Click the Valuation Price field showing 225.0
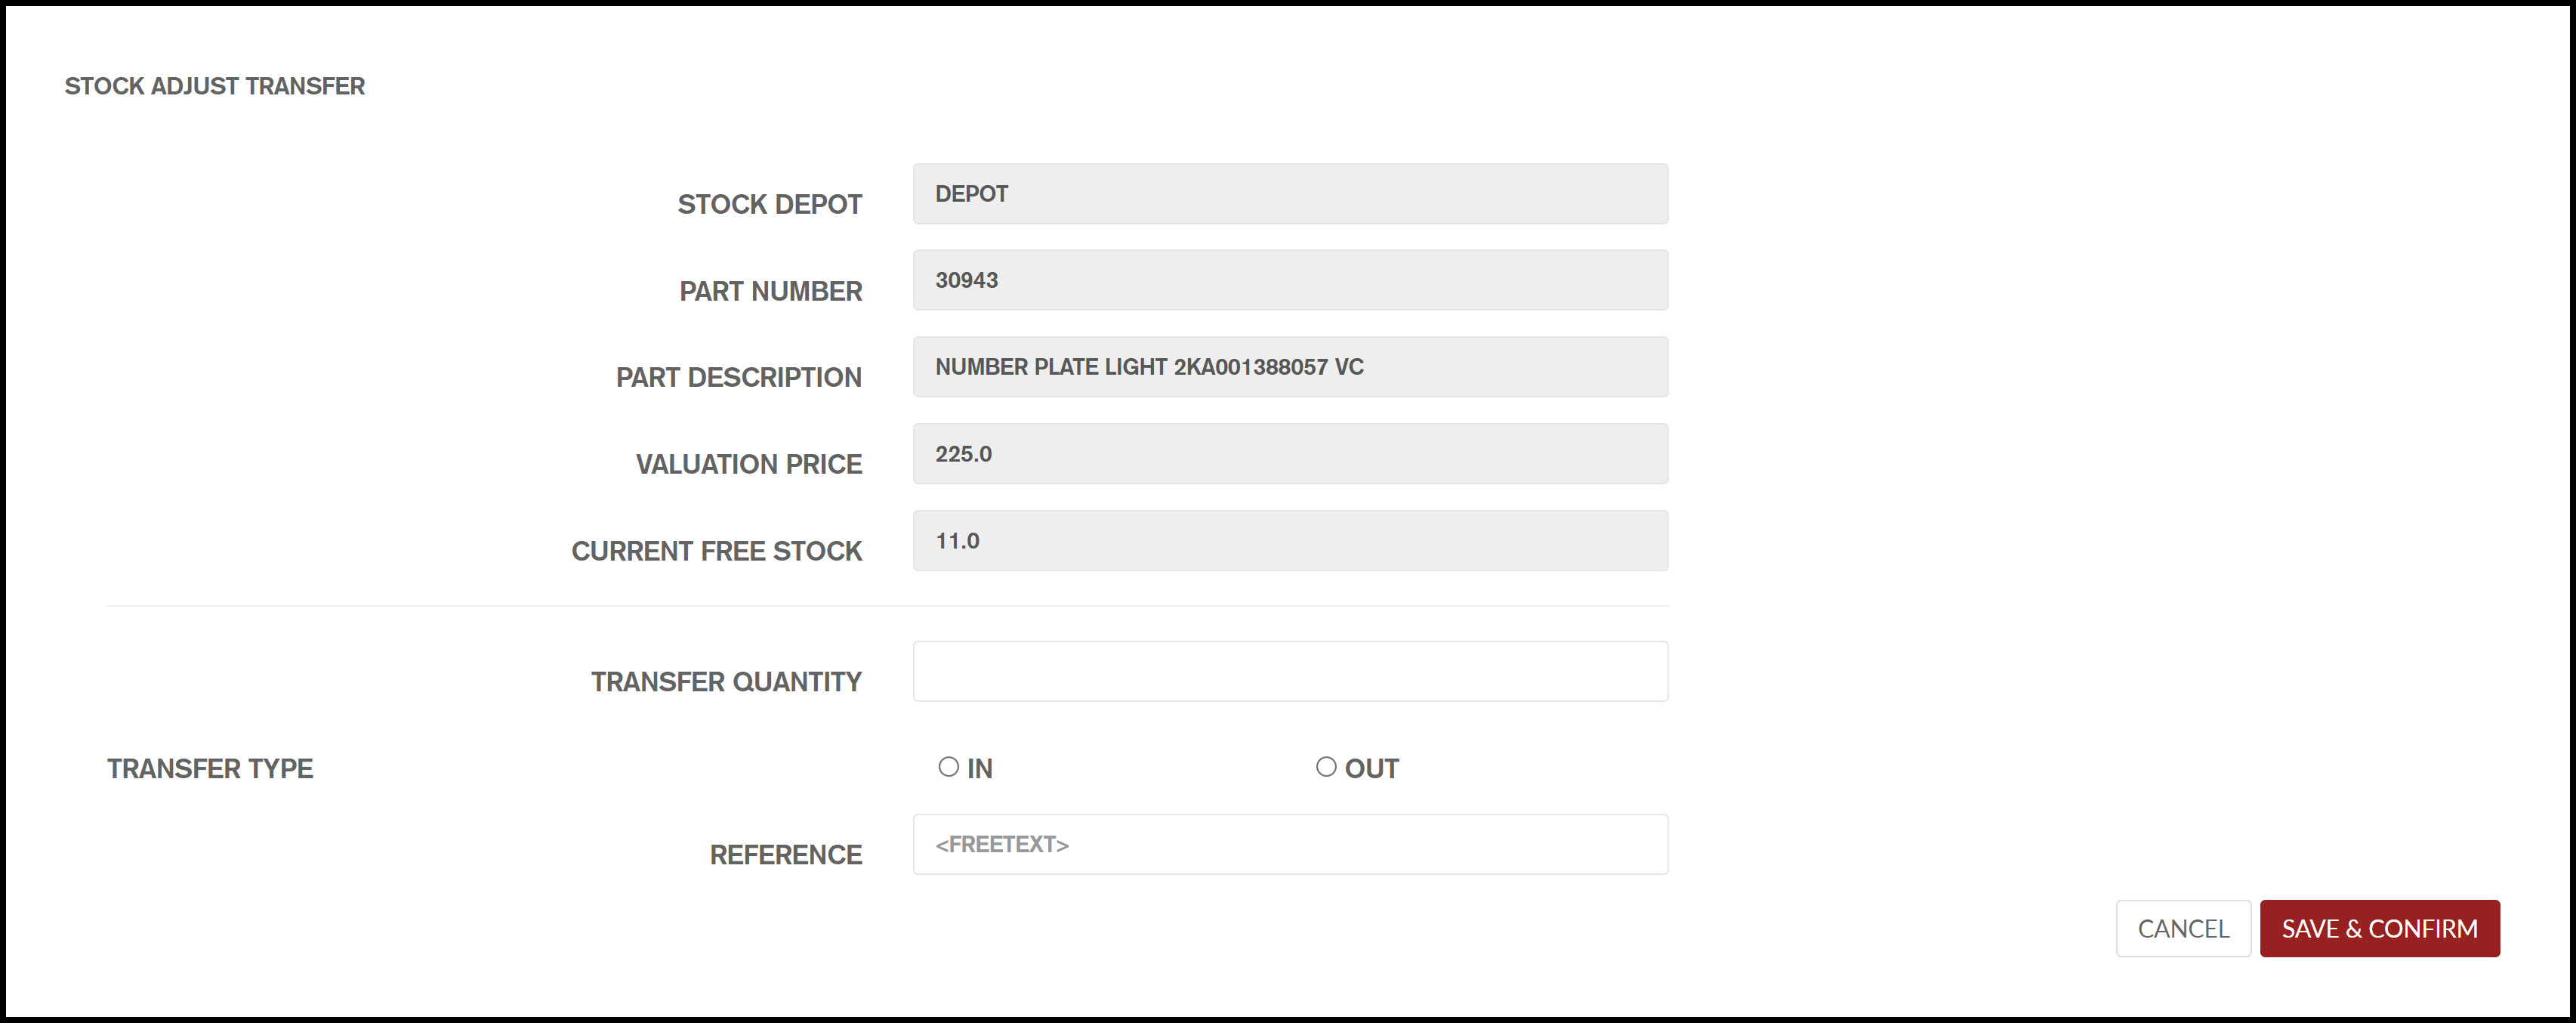 coord(1289,454)
